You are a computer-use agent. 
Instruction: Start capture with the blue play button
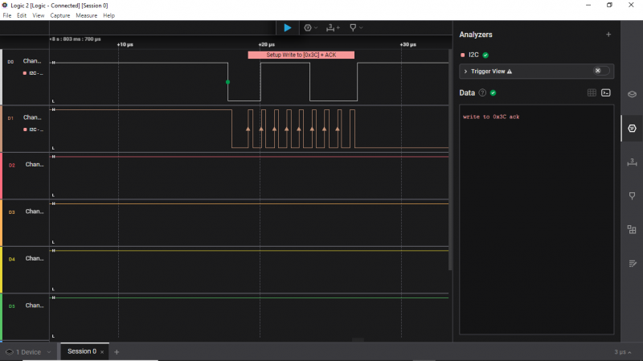pyautogui.click(x=287, y=27)
